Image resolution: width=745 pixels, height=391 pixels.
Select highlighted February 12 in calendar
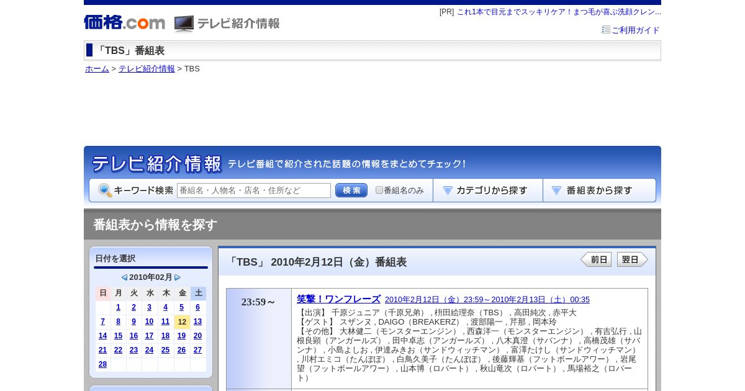point(182,322)
